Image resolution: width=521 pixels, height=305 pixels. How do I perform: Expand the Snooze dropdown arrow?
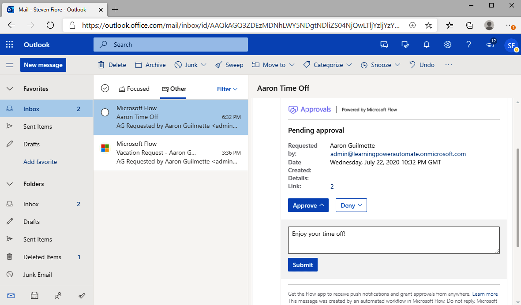pyautogui.click(x=397, y=65)
